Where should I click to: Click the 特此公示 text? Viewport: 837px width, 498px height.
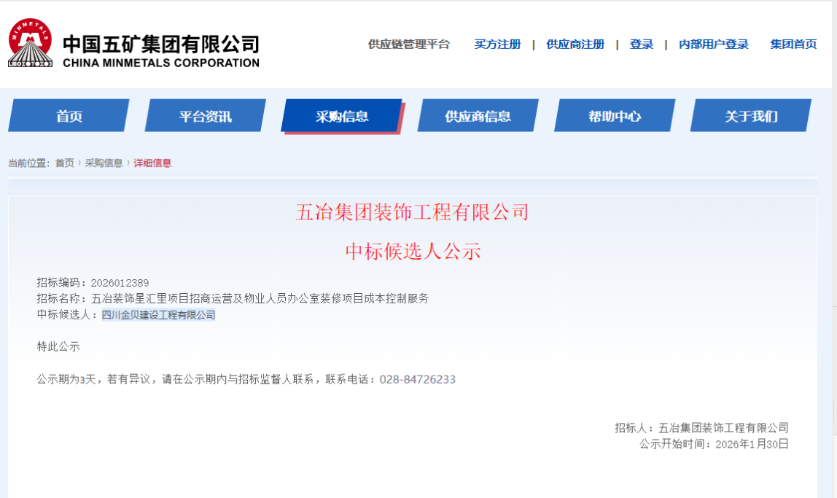point(58,346)
